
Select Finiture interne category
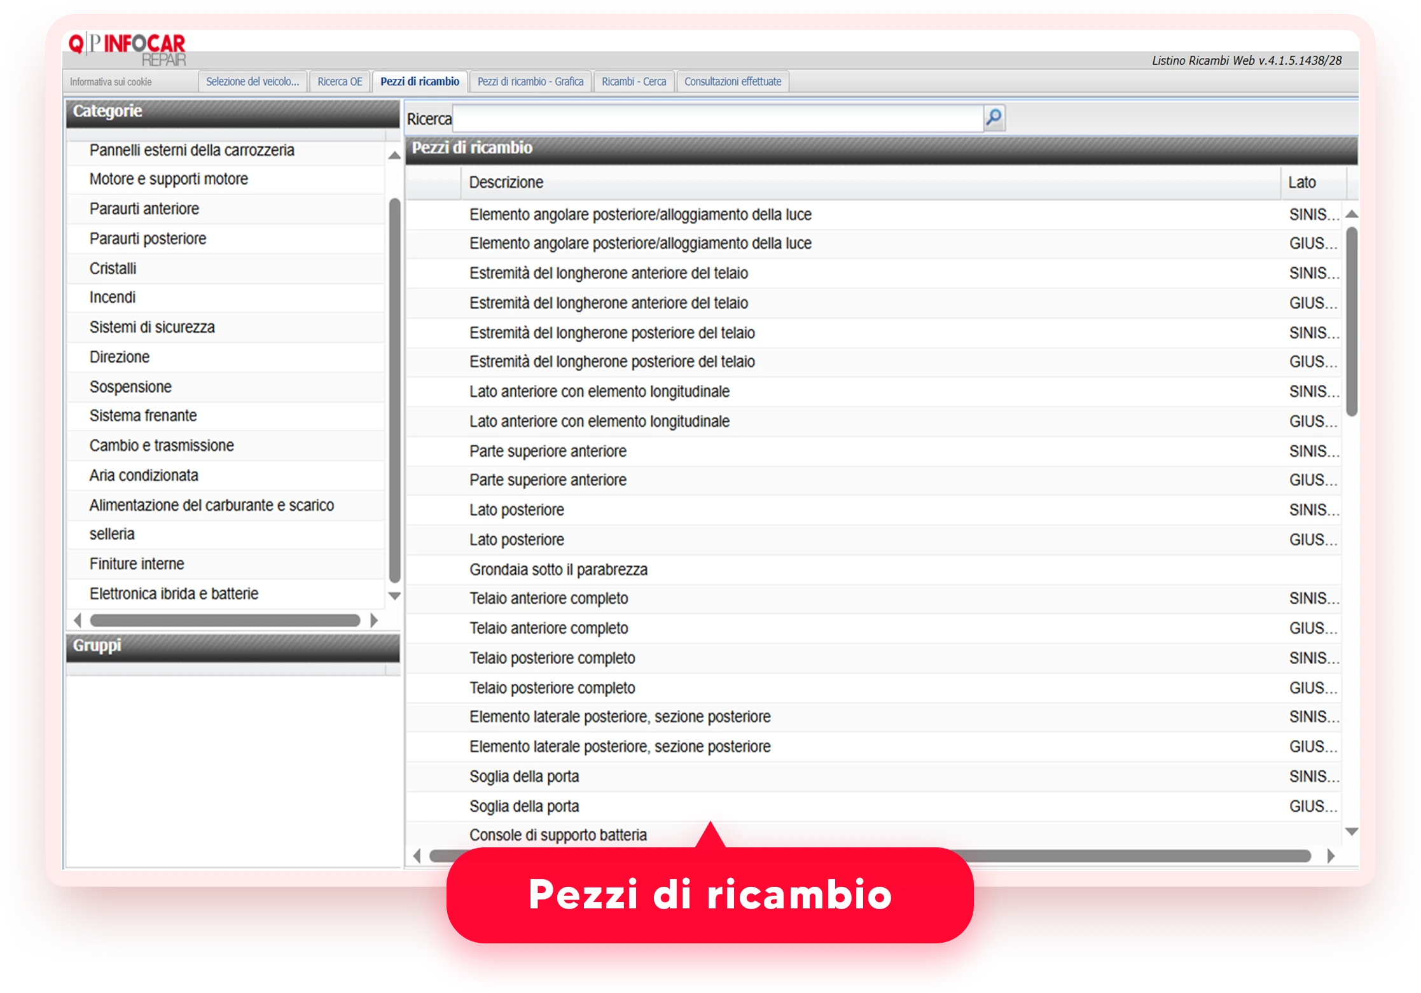pos(226,564)
